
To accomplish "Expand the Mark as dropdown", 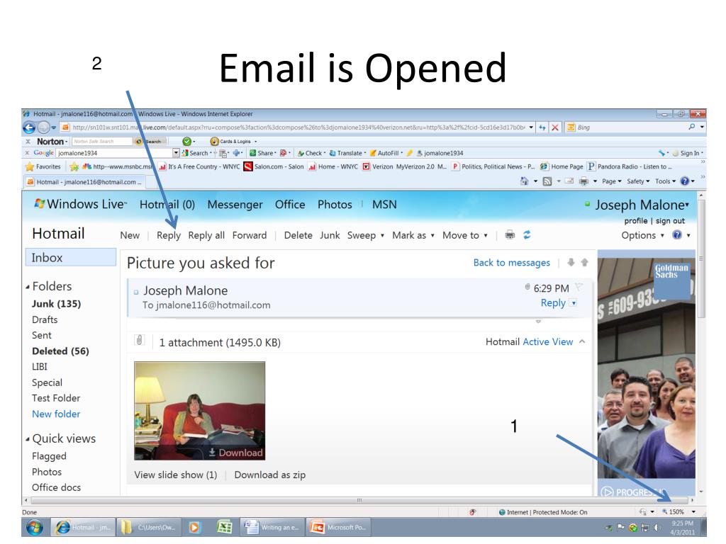I will pyautogui.click(x=432, y=235).
